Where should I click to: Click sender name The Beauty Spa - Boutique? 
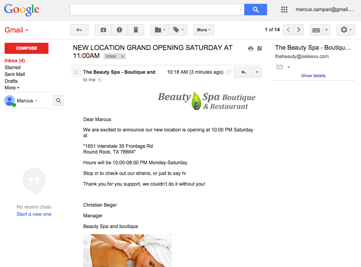tap(119, 72)
